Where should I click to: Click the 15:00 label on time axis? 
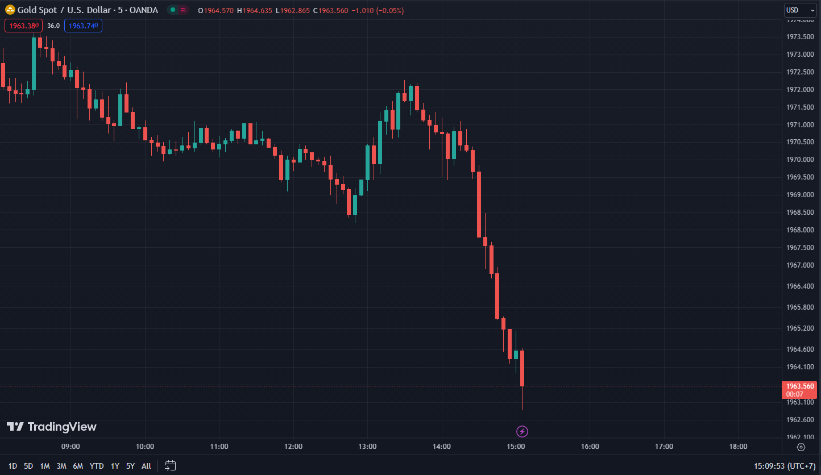point(516,447)
